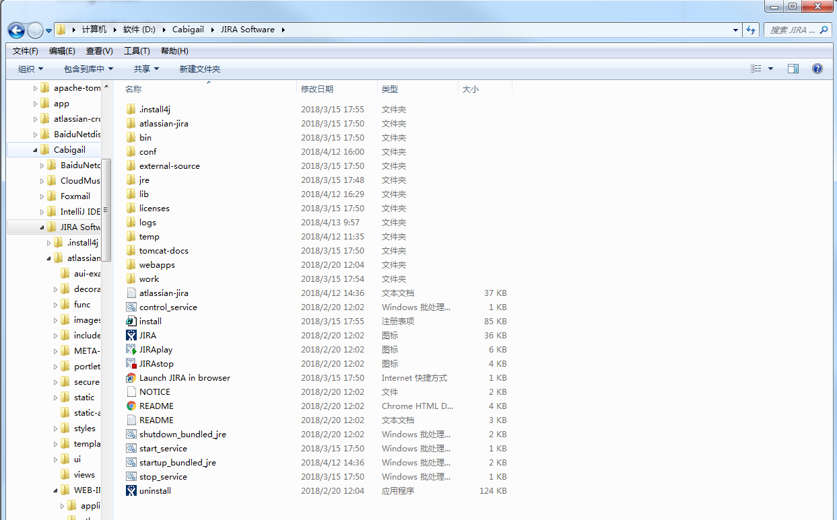Open the view options dropdown arrow
837x520 pixels.
click(x=771, y=69)
